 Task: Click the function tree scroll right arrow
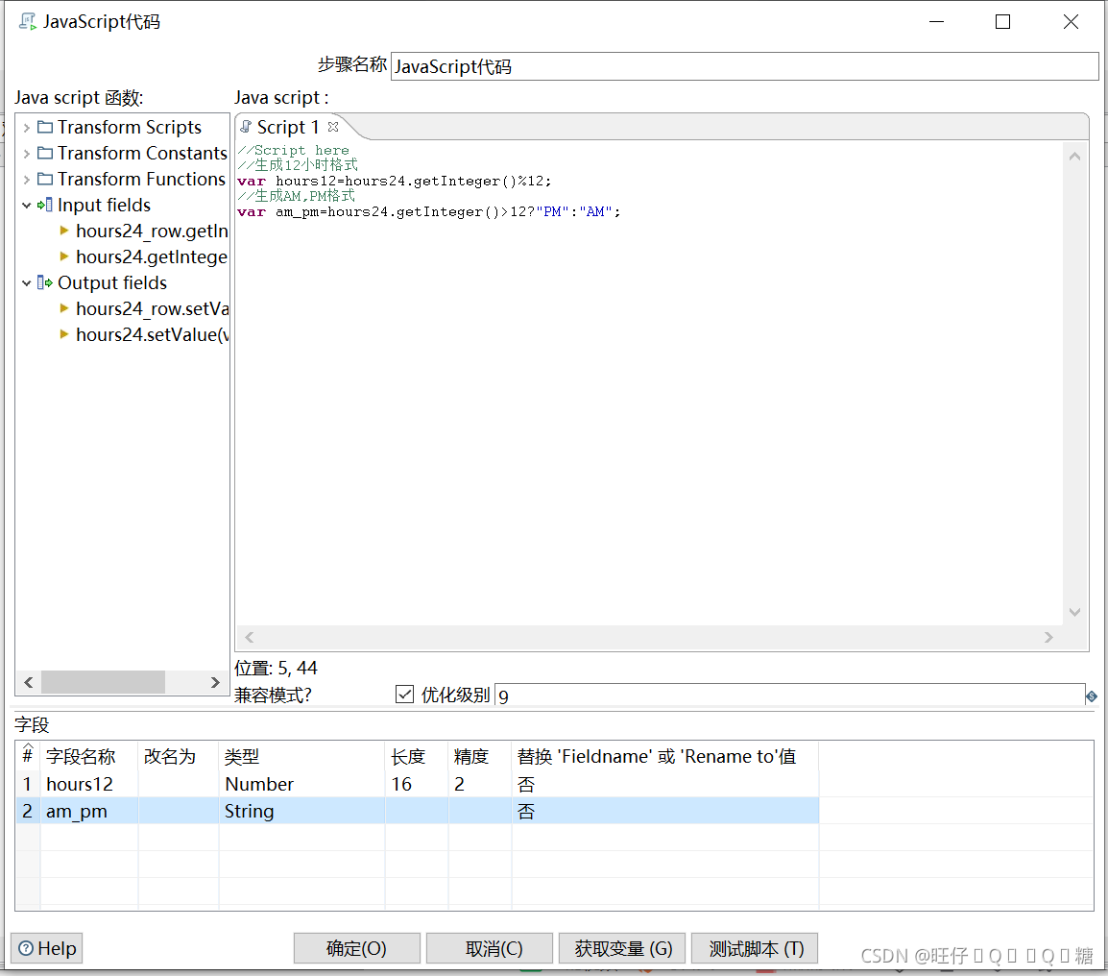(215, 682)
